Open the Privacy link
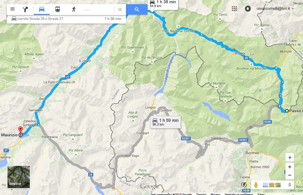Image resolution: width=303 pixels, height=195 pixels. (x=215, y=194)
